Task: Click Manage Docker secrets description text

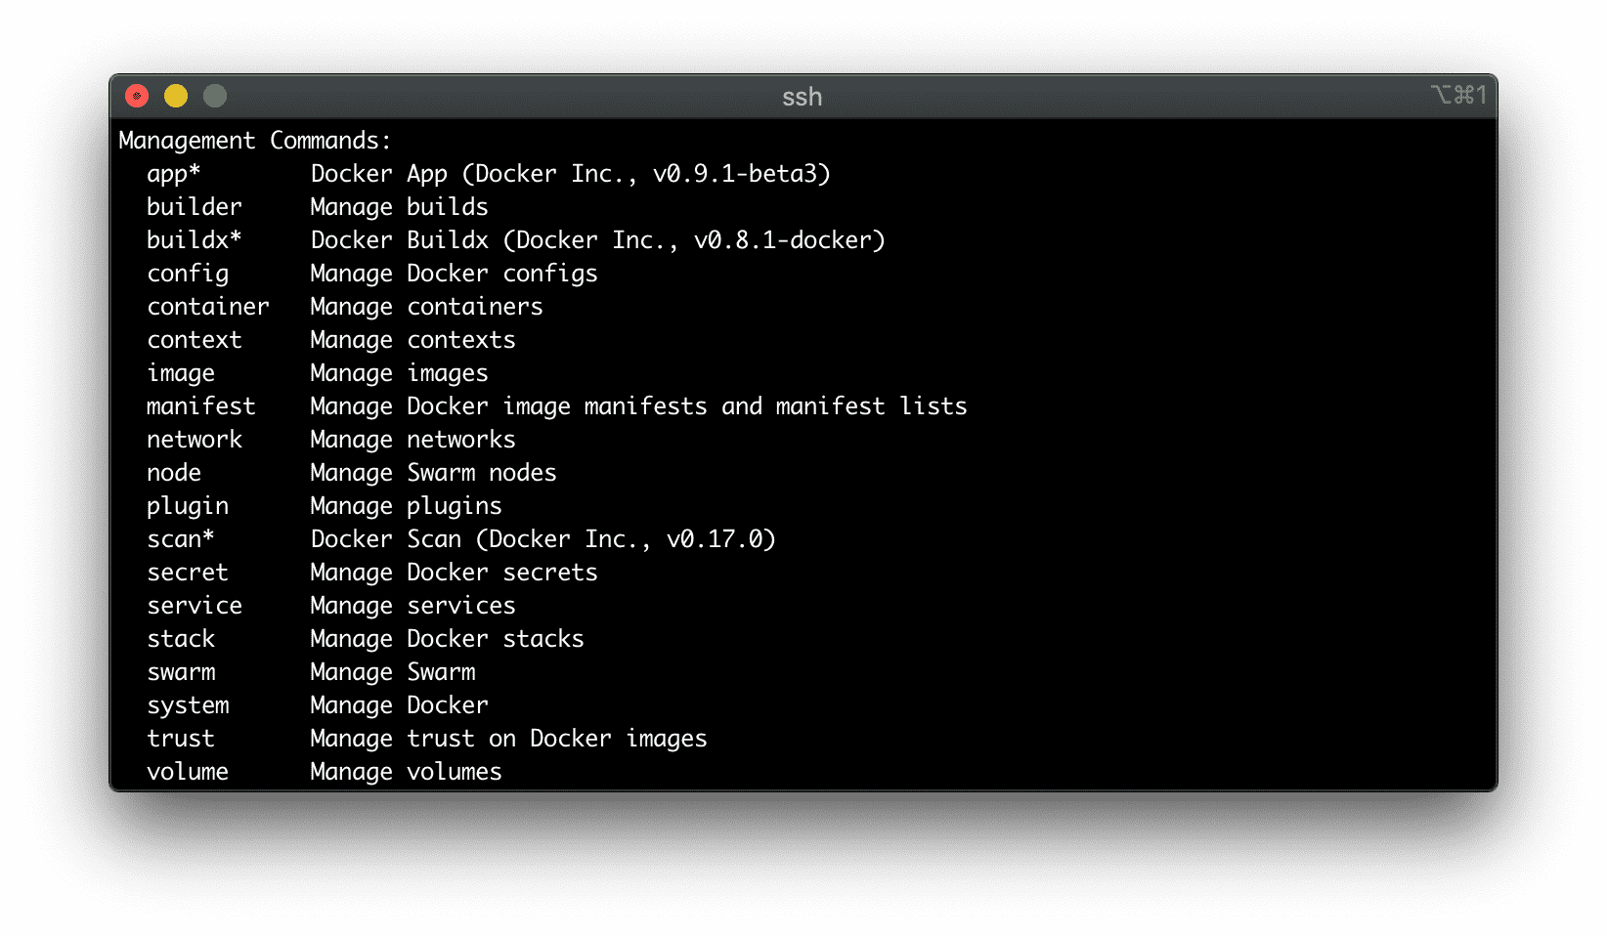Action: [453, 573]
